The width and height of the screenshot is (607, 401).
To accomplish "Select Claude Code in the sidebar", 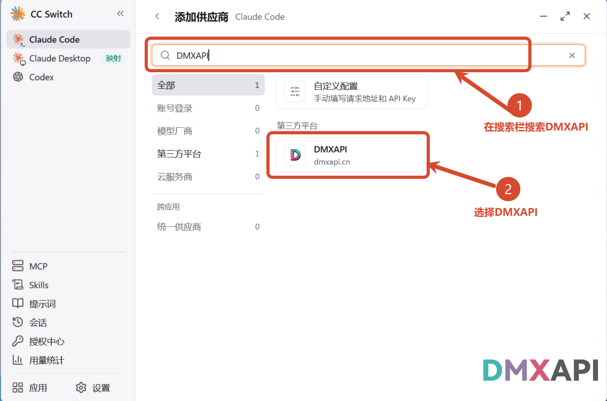I will (x=68, y=39).
